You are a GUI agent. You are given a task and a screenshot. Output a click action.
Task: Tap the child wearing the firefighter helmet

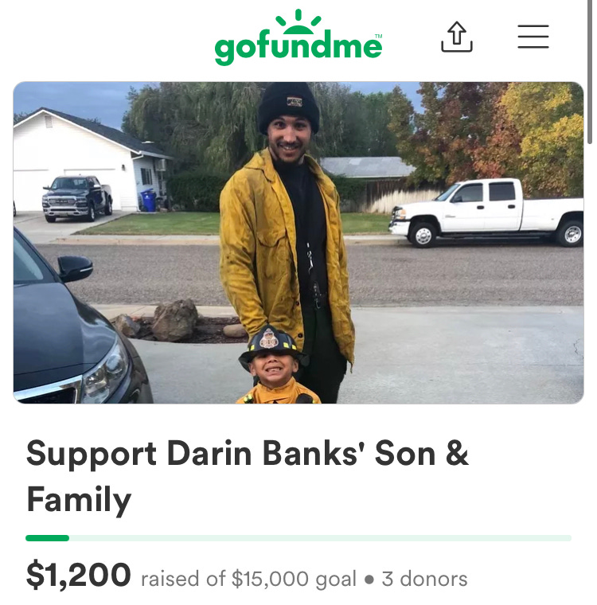coord(276,365)
